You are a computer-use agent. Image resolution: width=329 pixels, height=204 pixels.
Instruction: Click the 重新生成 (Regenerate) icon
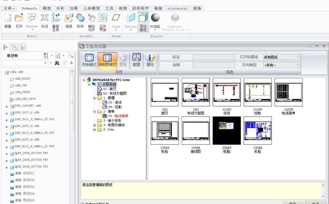point(56,17)
